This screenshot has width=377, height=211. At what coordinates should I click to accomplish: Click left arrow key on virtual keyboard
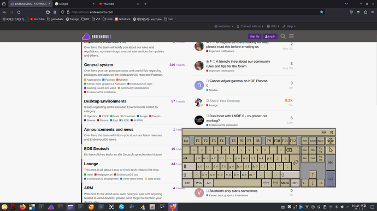pos(305,183)
